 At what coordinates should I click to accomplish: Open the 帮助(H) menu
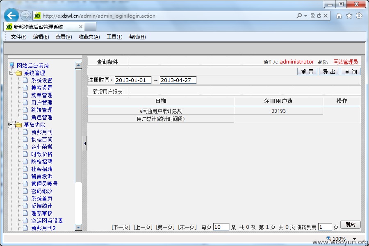click(x=137, y=37)
